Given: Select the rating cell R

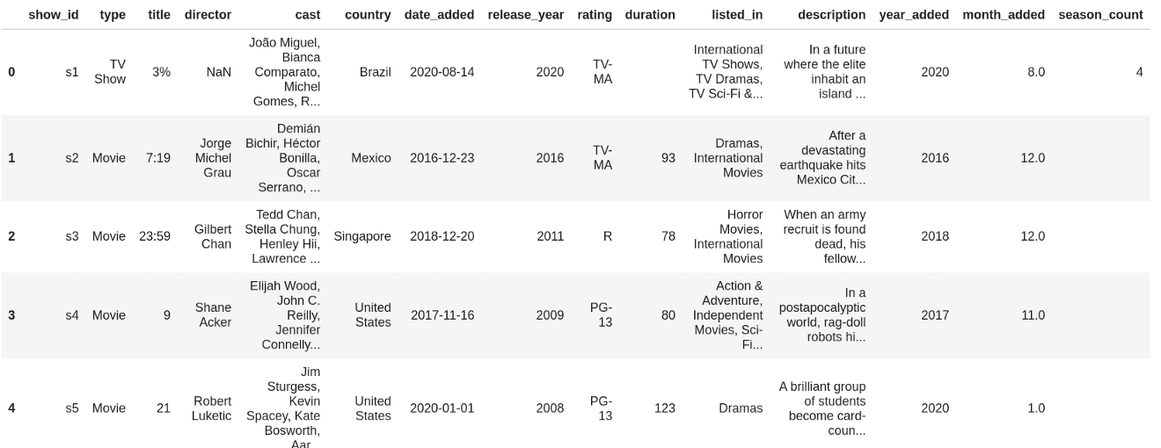Looking at the screenshot, I should click(x=607, y=236).
